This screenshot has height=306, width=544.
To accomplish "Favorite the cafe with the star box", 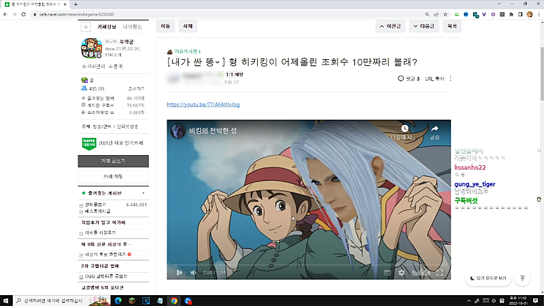I will (x=86, y=27).
